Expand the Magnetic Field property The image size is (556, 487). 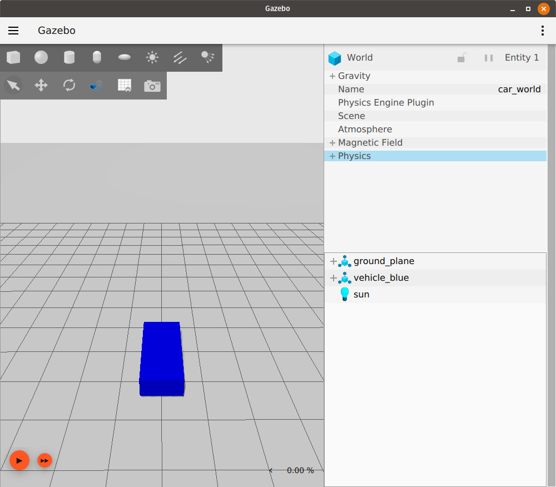click(x=332, y=143)
